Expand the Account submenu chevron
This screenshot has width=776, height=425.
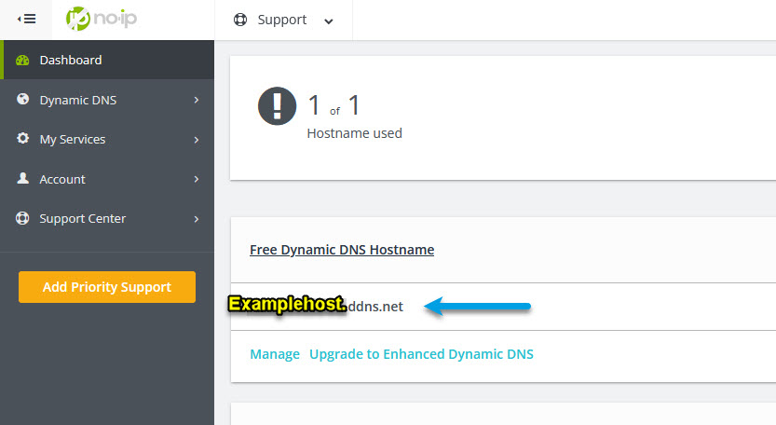(x=197, y=179)
